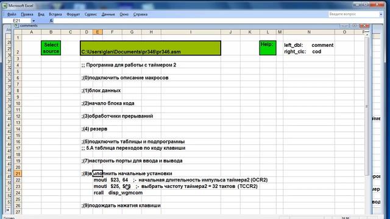
Task: Click the 'left_dbl: comment' help text
Action: pyautogui.click(x=309, y=45)
